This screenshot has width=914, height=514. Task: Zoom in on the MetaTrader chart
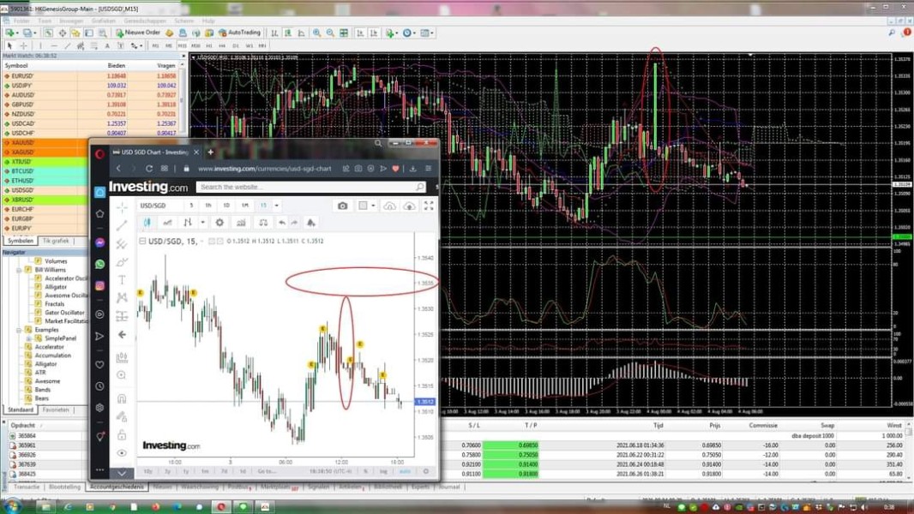tap(316, 33)
